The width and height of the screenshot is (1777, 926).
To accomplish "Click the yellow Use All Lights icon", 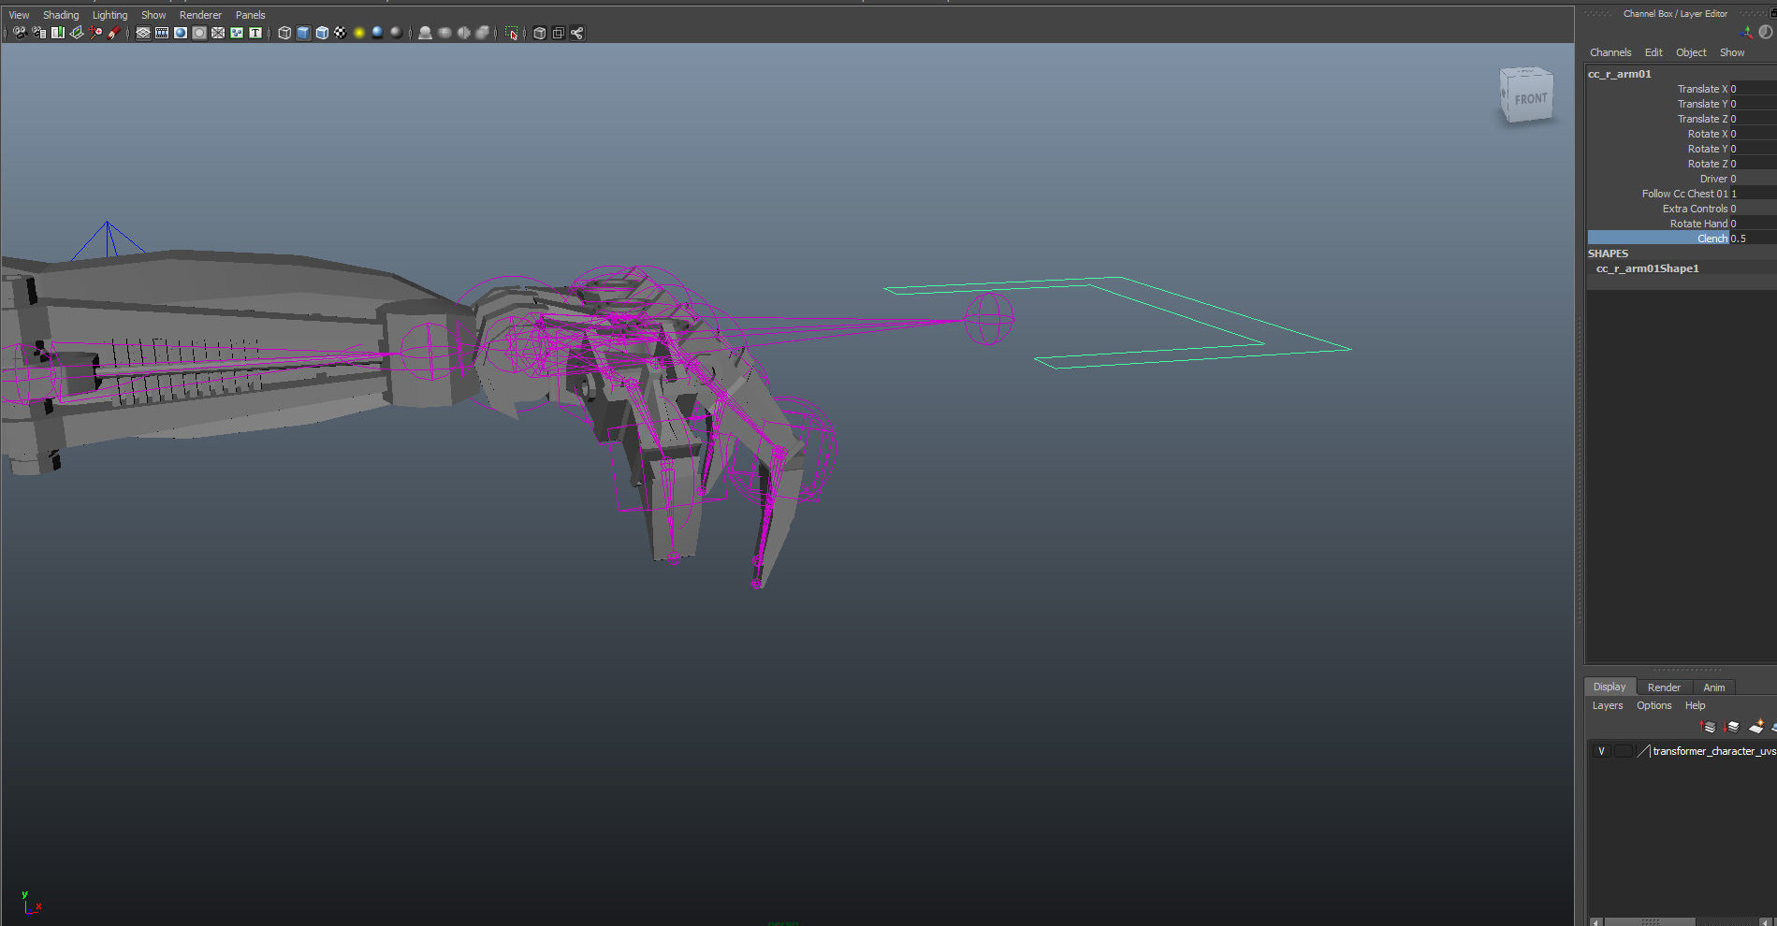I will pyautogui.click(x=359, y=33).
